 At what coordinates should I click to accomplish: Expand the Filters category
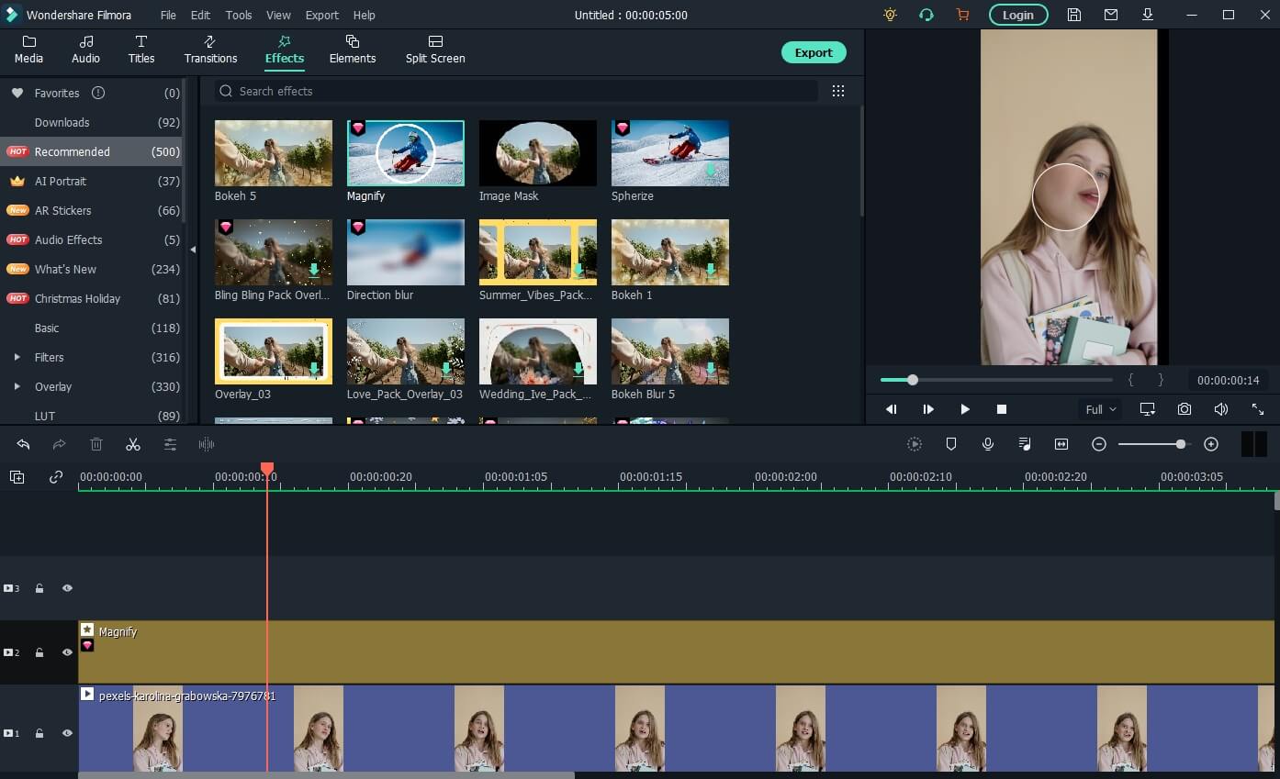pyautogui.click(x=17, y=357)
